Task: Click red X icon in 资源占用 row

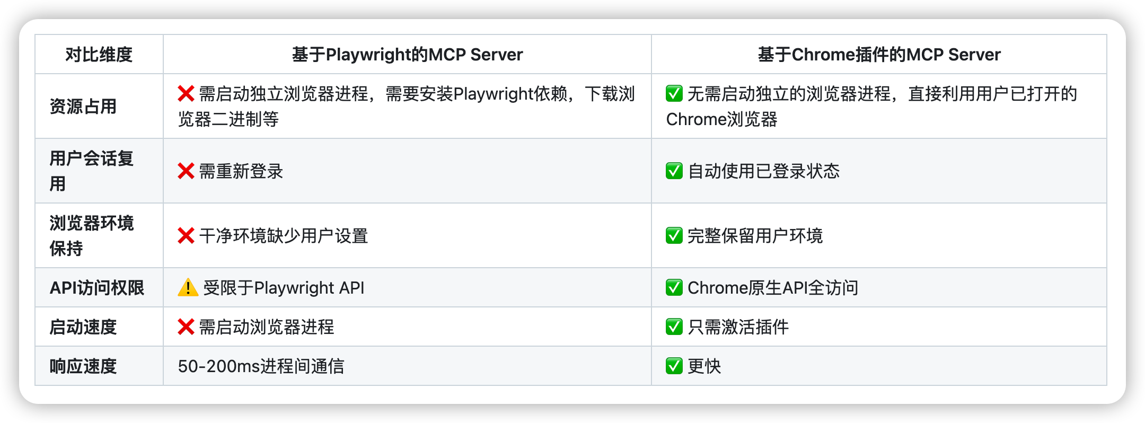Action: [x=186, y=94]
